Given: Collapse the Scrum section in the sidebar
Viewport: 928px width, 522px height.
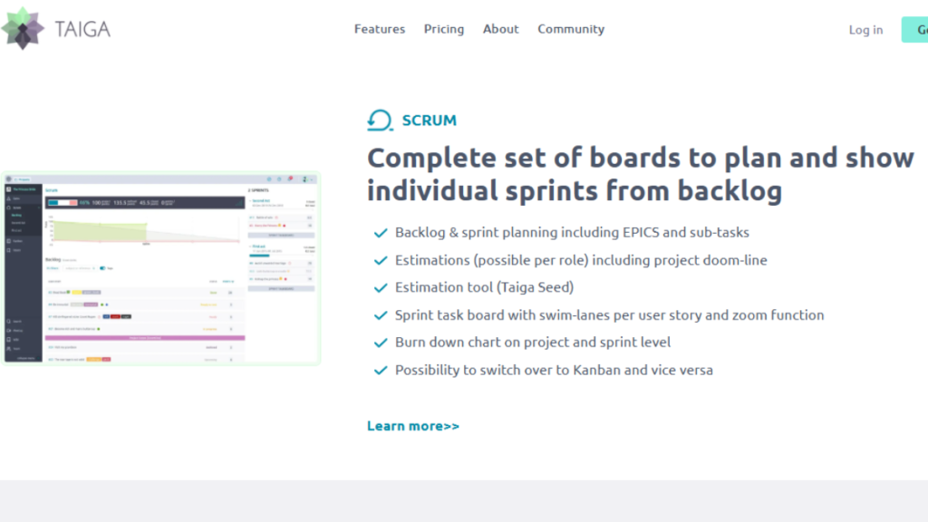Looking at the screenshot, I should (x=41, y=208).
